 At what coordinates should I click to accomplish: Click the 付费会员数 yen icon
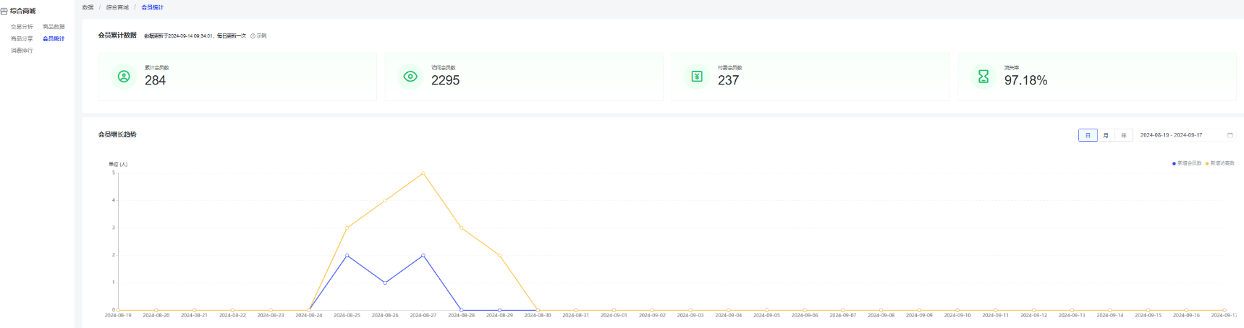[697, 76]
